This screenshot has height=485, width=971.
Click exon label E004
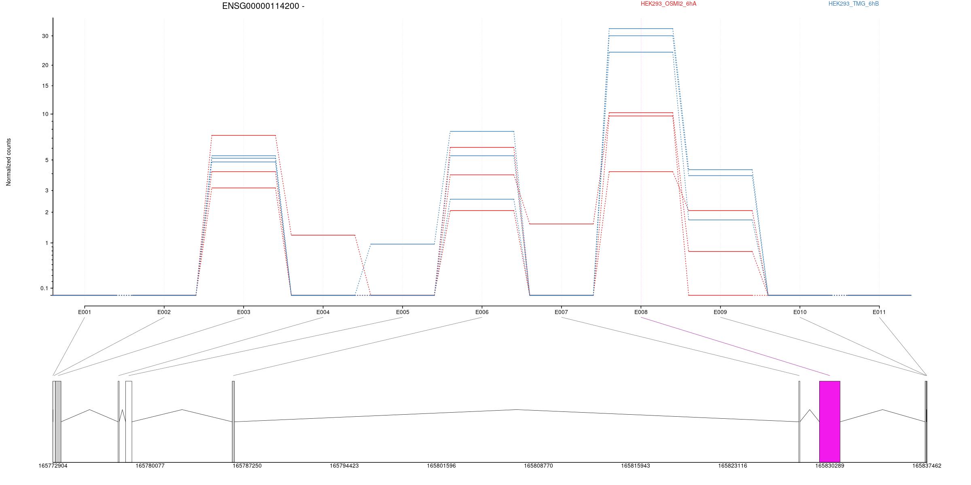click(323, 312)
